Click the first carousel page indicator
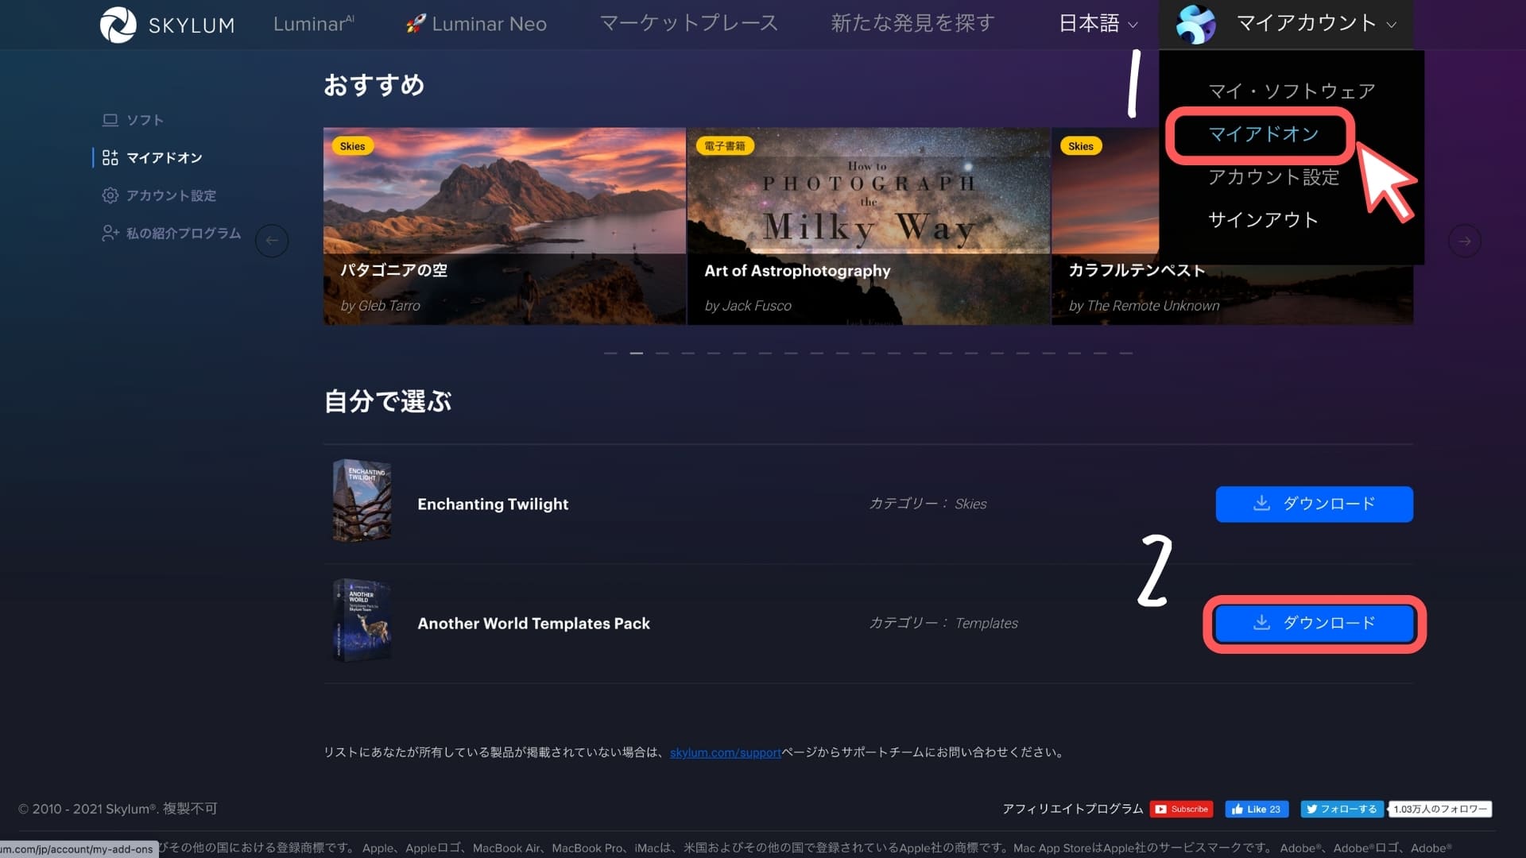Screen dimensions: 1526x858 (x=610, y=353)
